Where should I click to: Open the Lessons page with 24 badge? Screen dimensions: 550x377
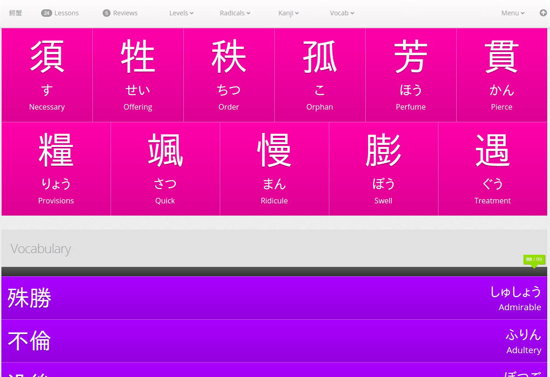tap(60, 13)
